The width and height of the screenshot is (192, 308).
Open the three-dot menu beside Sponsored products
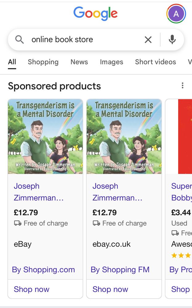coord(182,86)
